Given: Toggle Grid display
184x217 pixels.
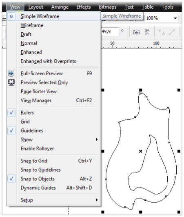Looking at the screenshot, I should pos(53,122).
